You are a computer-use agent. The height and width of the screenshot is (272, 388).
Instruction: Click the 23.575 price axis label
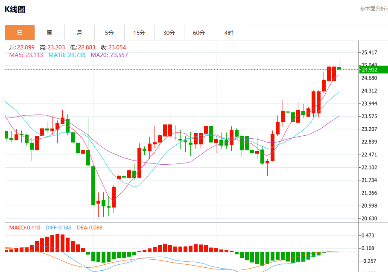click(369, 116)
